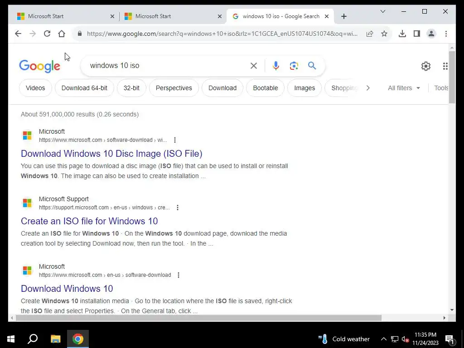Share this page from the address bar

(370, 34)
